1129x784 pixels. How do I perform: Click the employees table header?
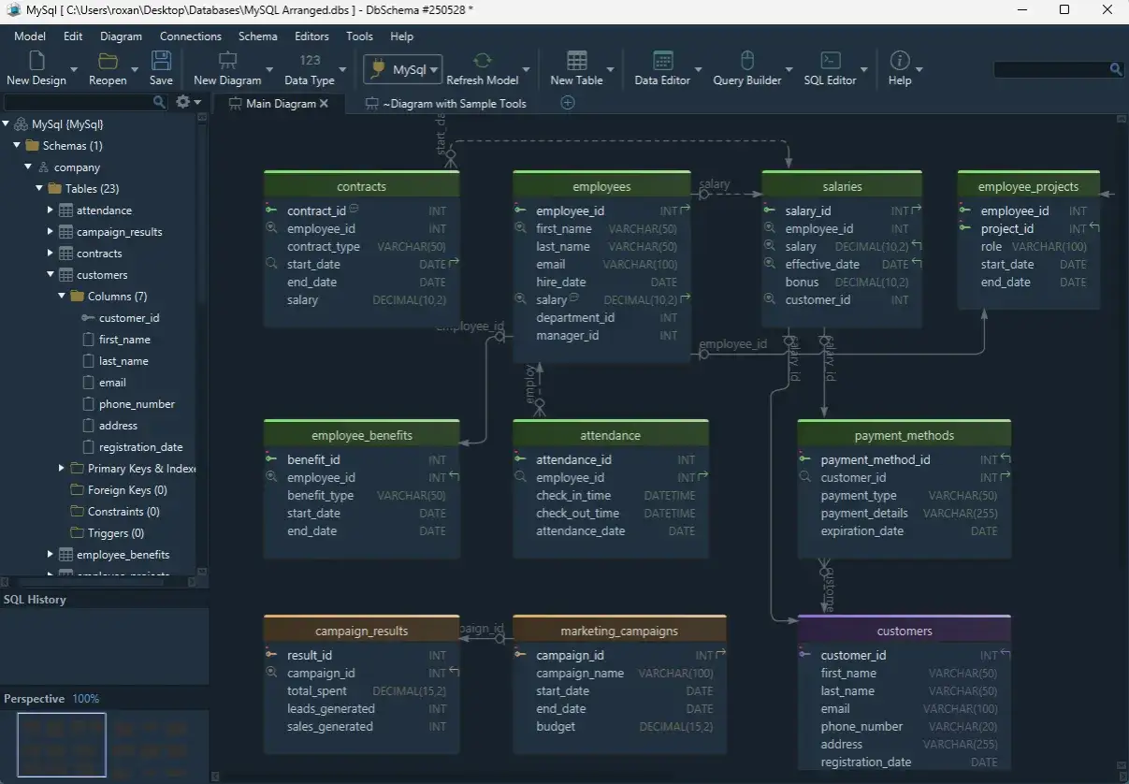point(601,186)
